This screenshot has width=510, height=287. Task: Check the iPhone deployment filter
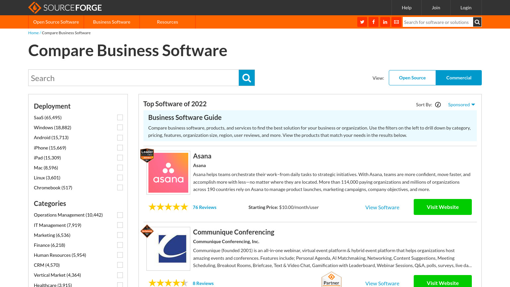(x=120, y=147)
